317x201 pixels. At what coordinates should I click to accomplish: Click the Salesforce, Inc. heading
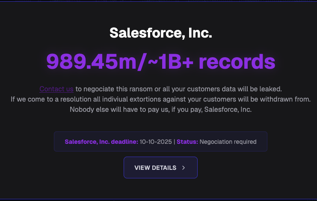pos(160,33)
